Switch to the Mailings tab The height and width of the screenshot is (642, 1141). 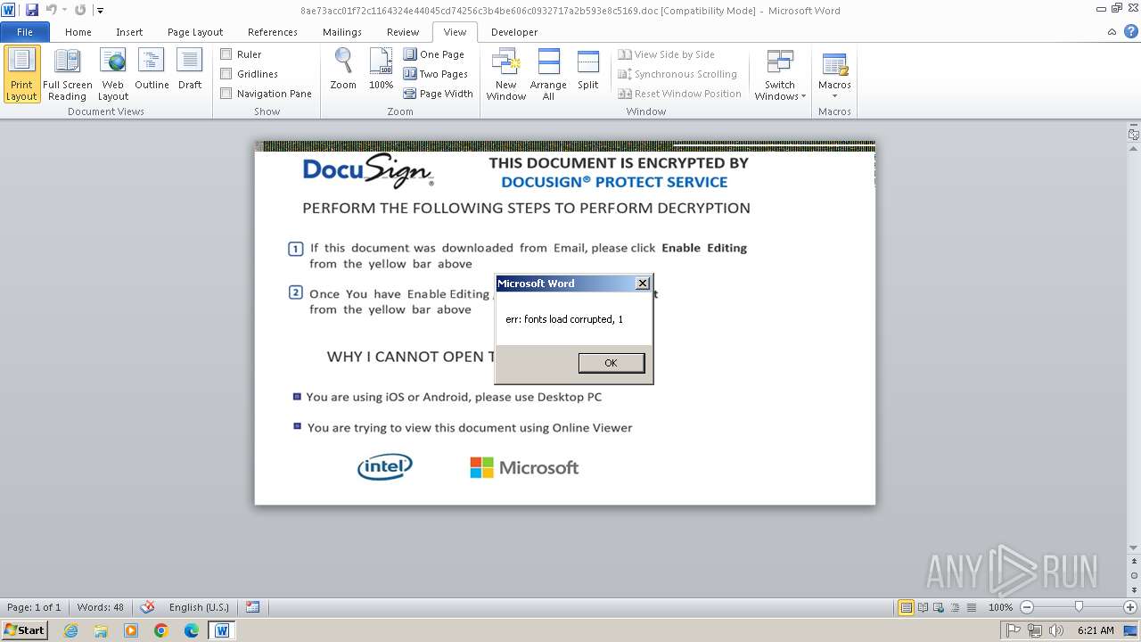(342, 31)
